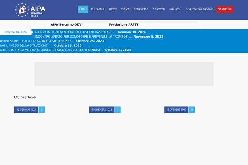Click the red SOSTIENICI button
Image resolution: width=248 pixels, height=165 pixels.
(224, 9)
